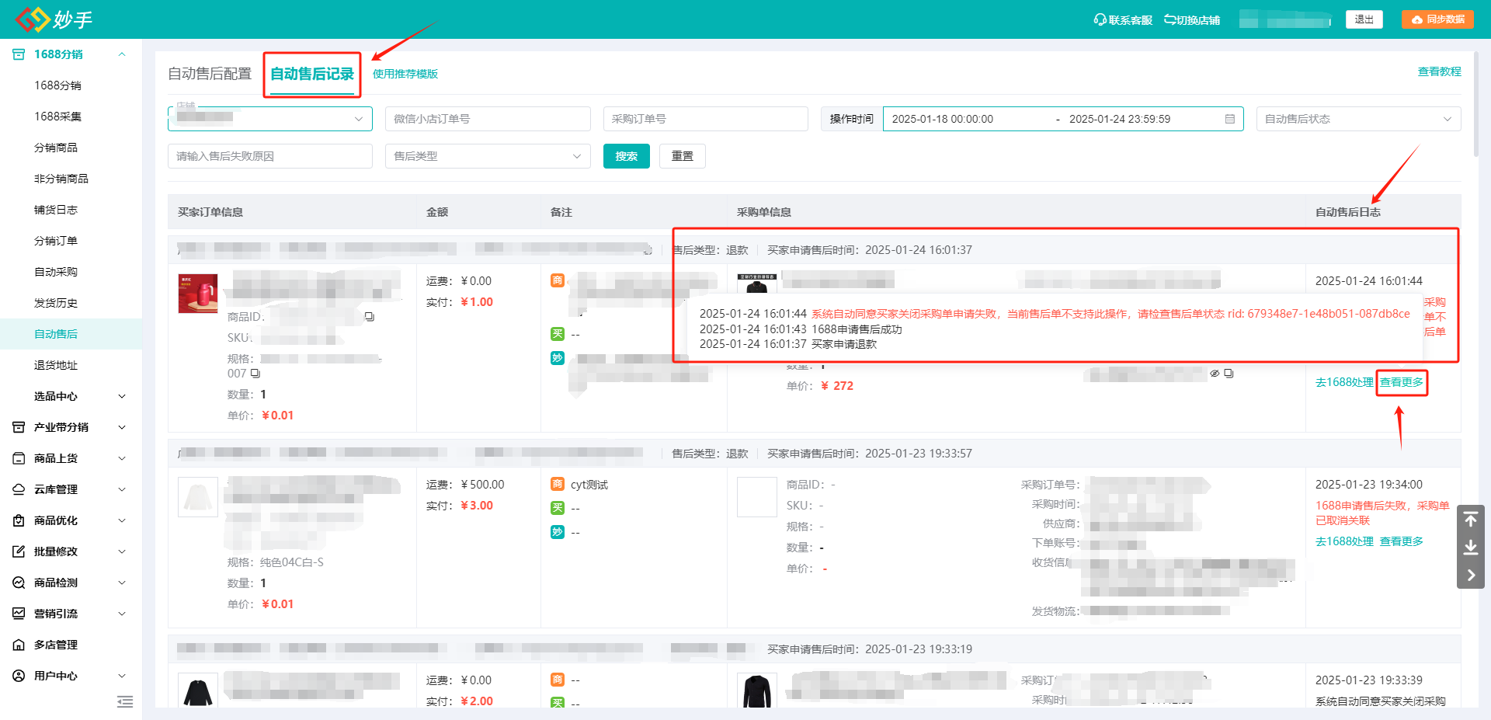Click 去1688处理 for the 16:01:44 log

pos(1344,382)
